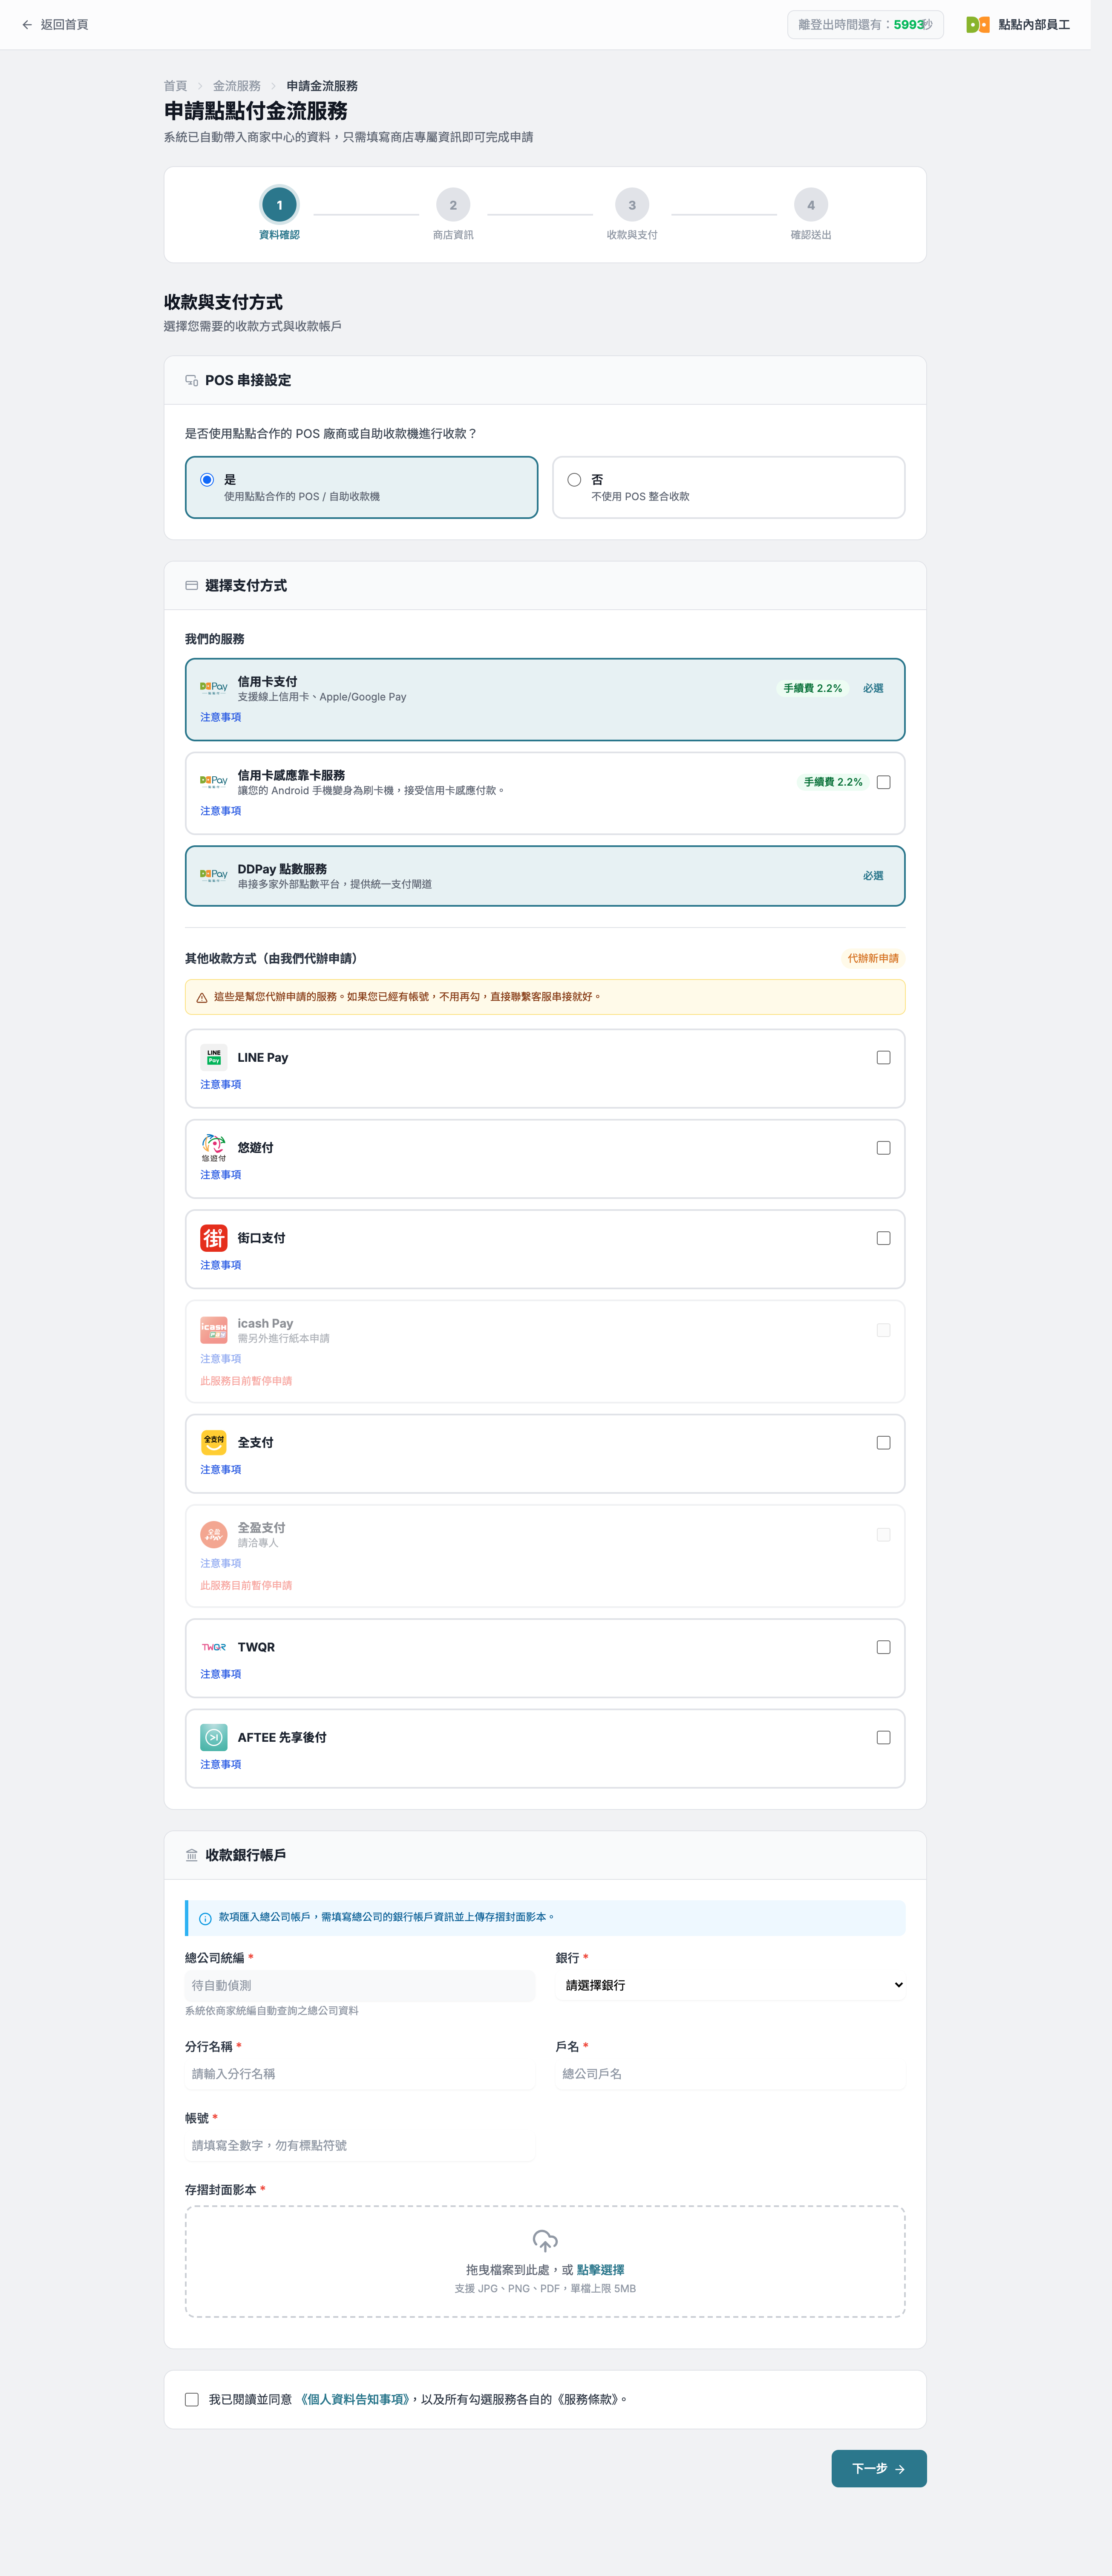Click the DDPay logo on DDPay 點數服務

(213, 876)
